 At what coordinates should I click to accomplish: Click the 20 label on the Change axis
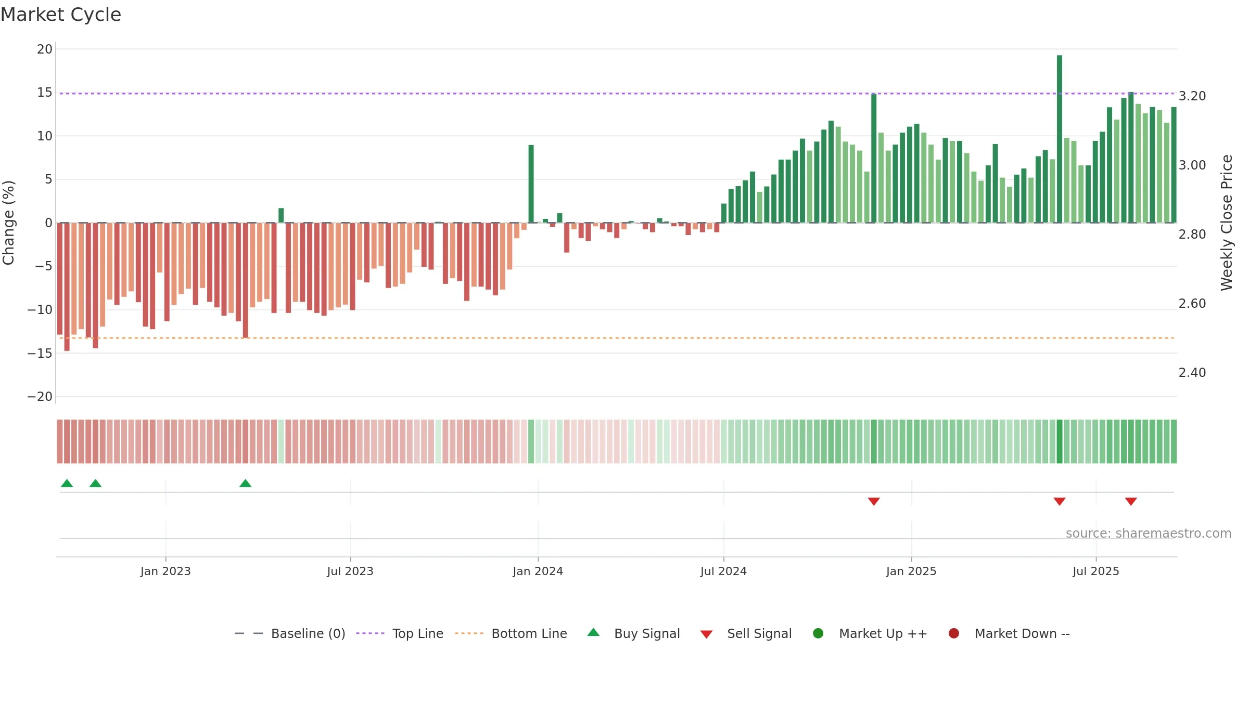point(45,49)
